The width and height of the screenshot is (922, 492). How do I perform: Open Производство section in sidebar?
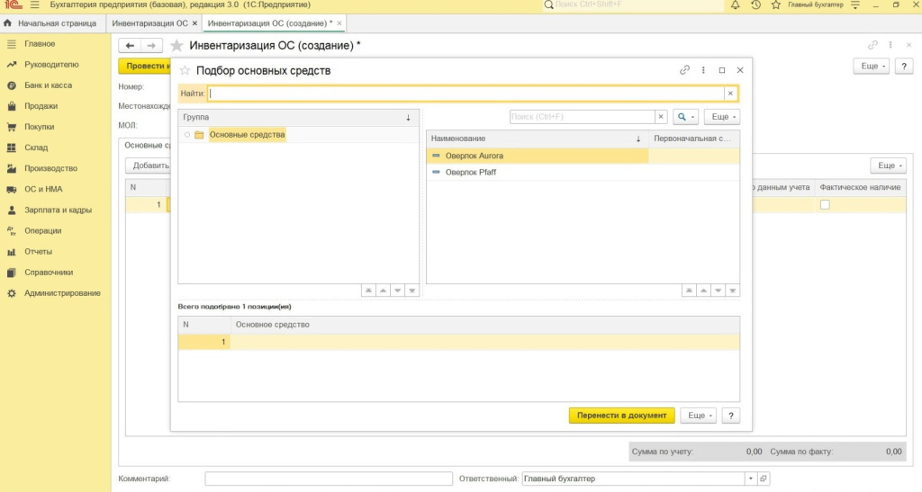pos(50,168)
